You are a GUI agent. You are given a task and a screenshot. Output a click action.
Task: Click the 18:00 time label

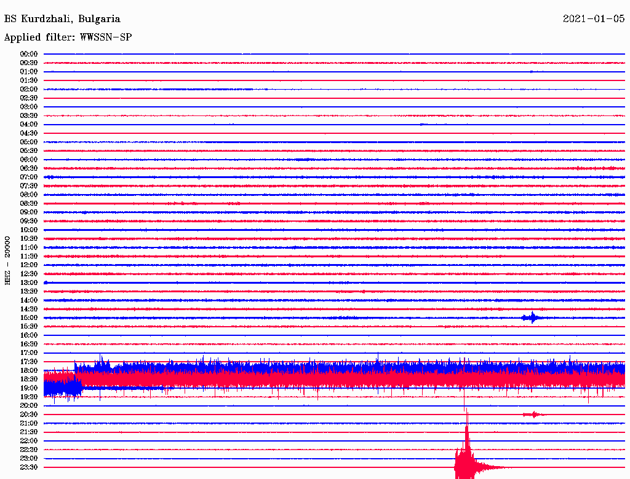(x=29, y=370)
